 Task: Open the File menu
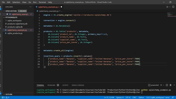(x=3, y=2)
